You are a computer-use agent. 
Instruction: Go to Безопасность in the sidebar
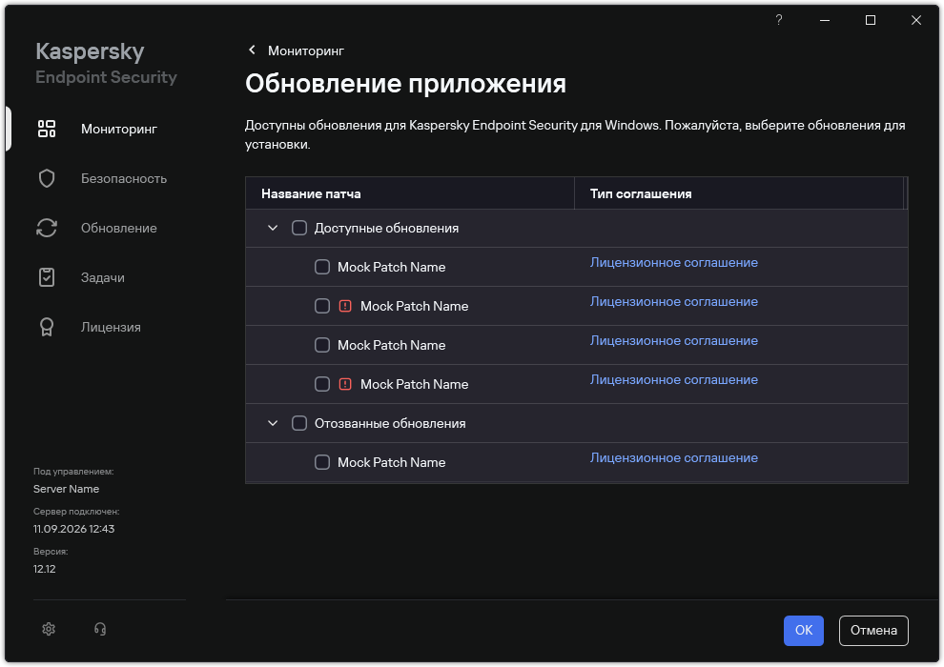point(123,178)
